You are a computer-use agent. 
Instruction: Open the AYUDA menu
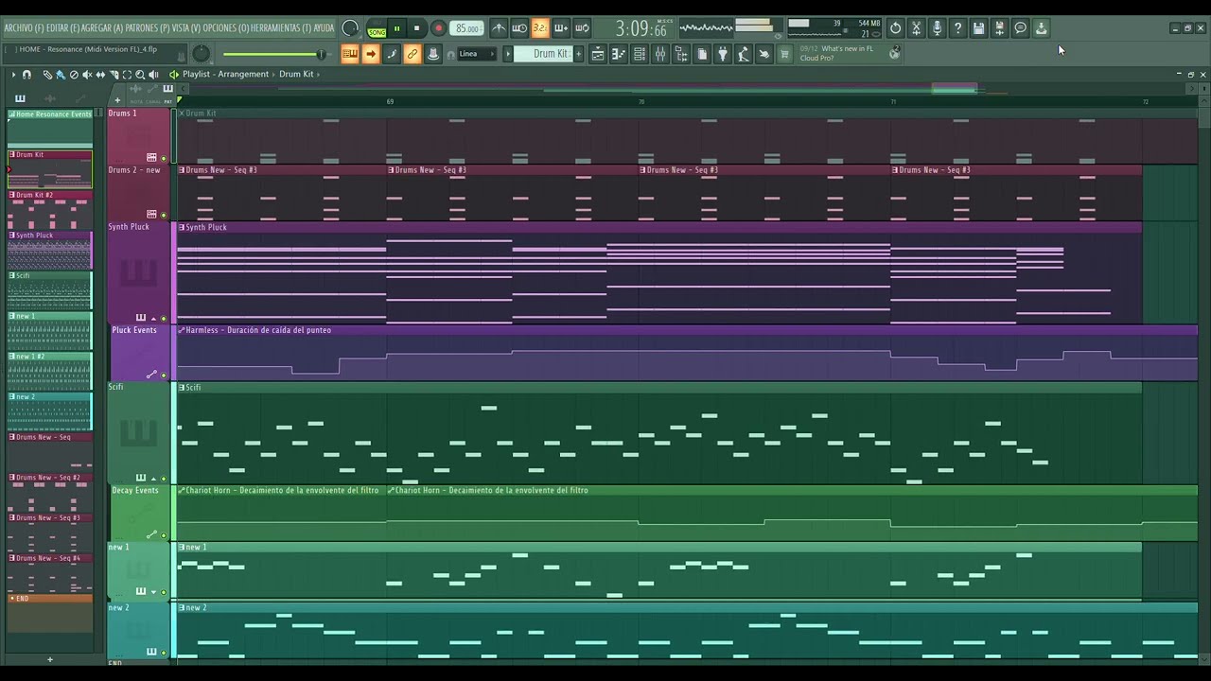[x=323, y=28]
